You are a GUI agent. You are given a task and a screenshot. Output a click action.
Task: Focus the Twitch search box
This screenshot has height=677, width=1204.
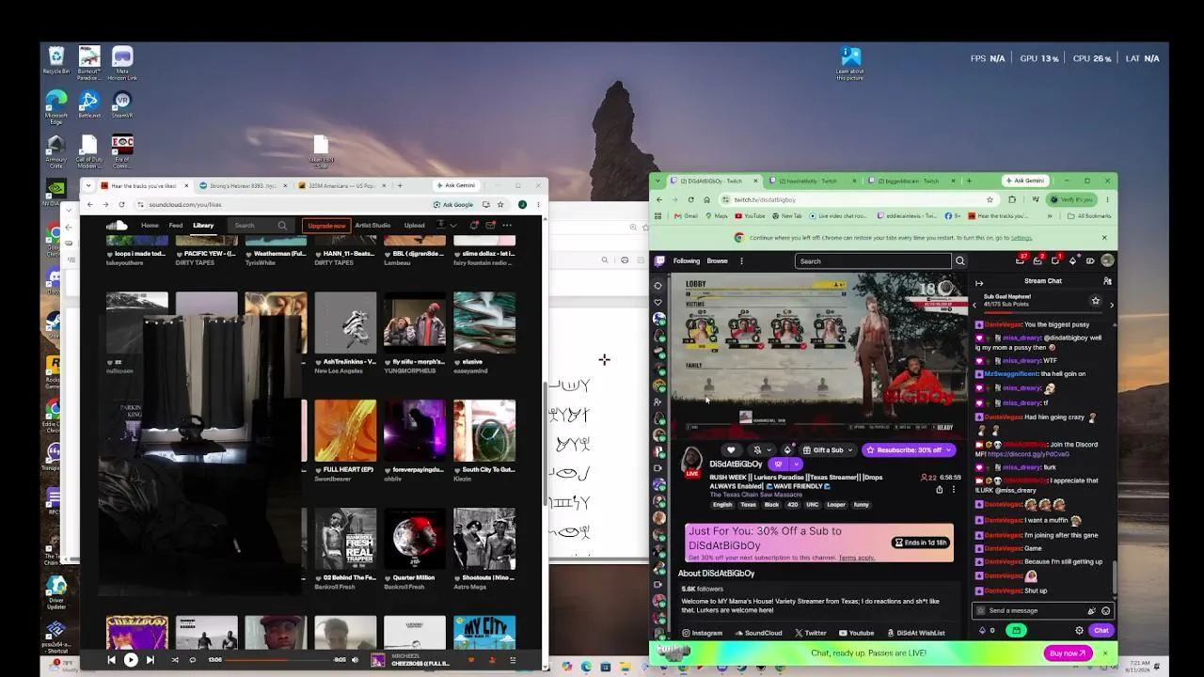pyautogui.click(x=873, y=261)
